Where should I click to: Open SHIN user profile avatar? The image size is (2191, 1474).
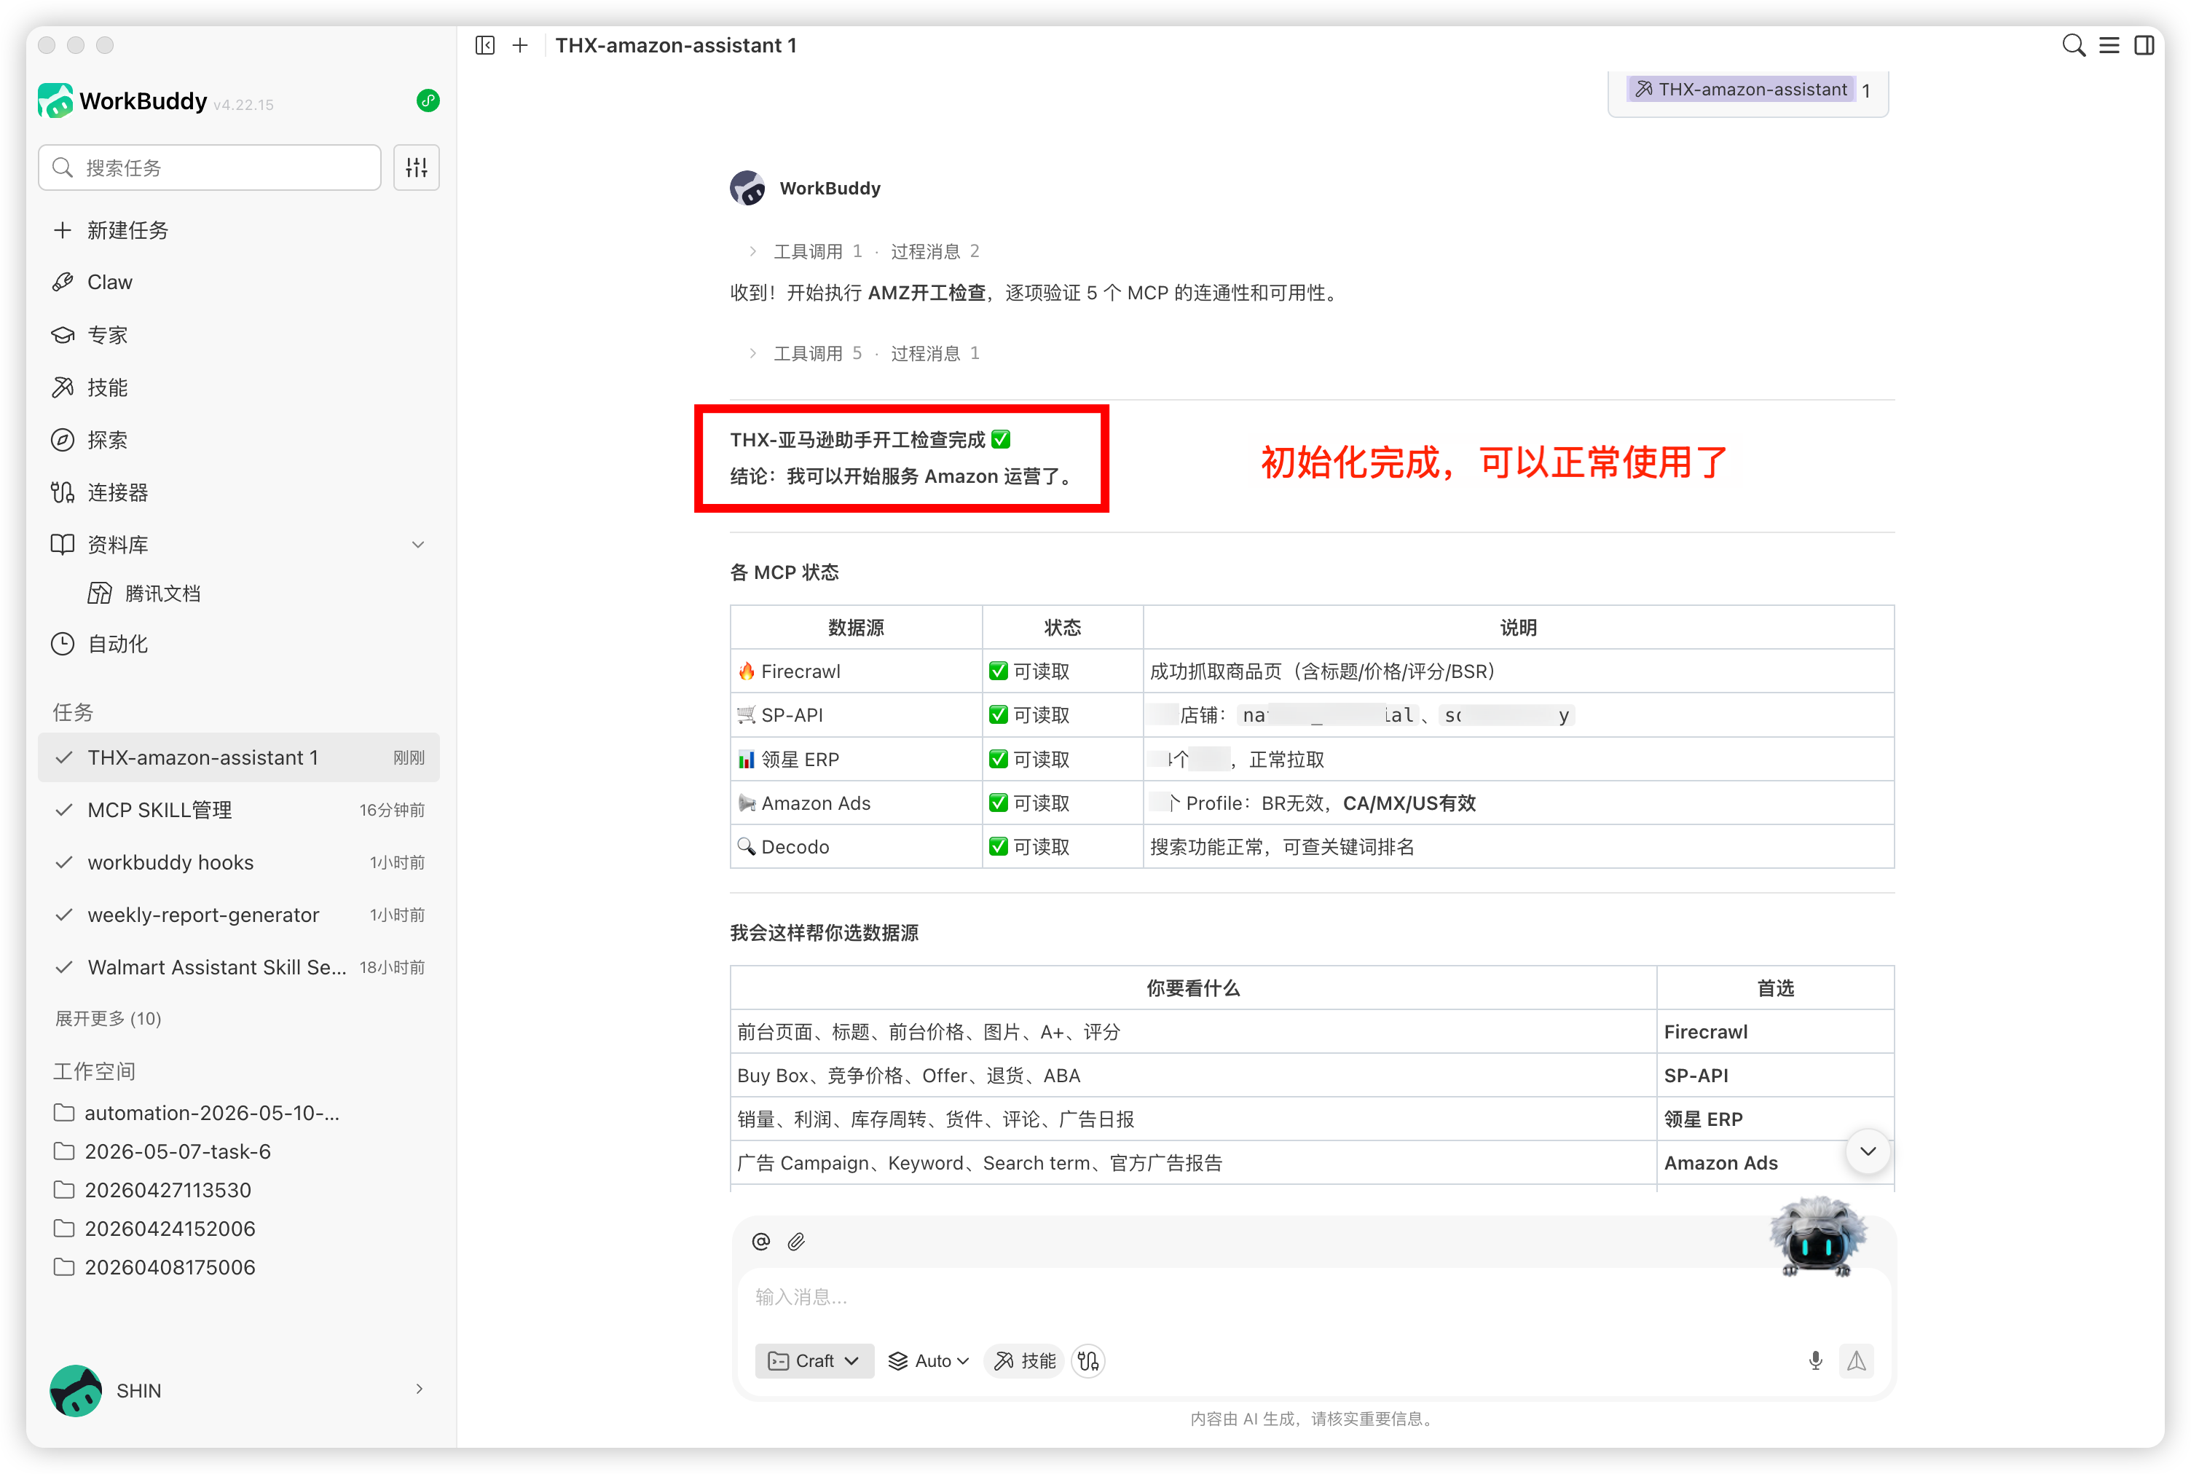[75, 1390]
